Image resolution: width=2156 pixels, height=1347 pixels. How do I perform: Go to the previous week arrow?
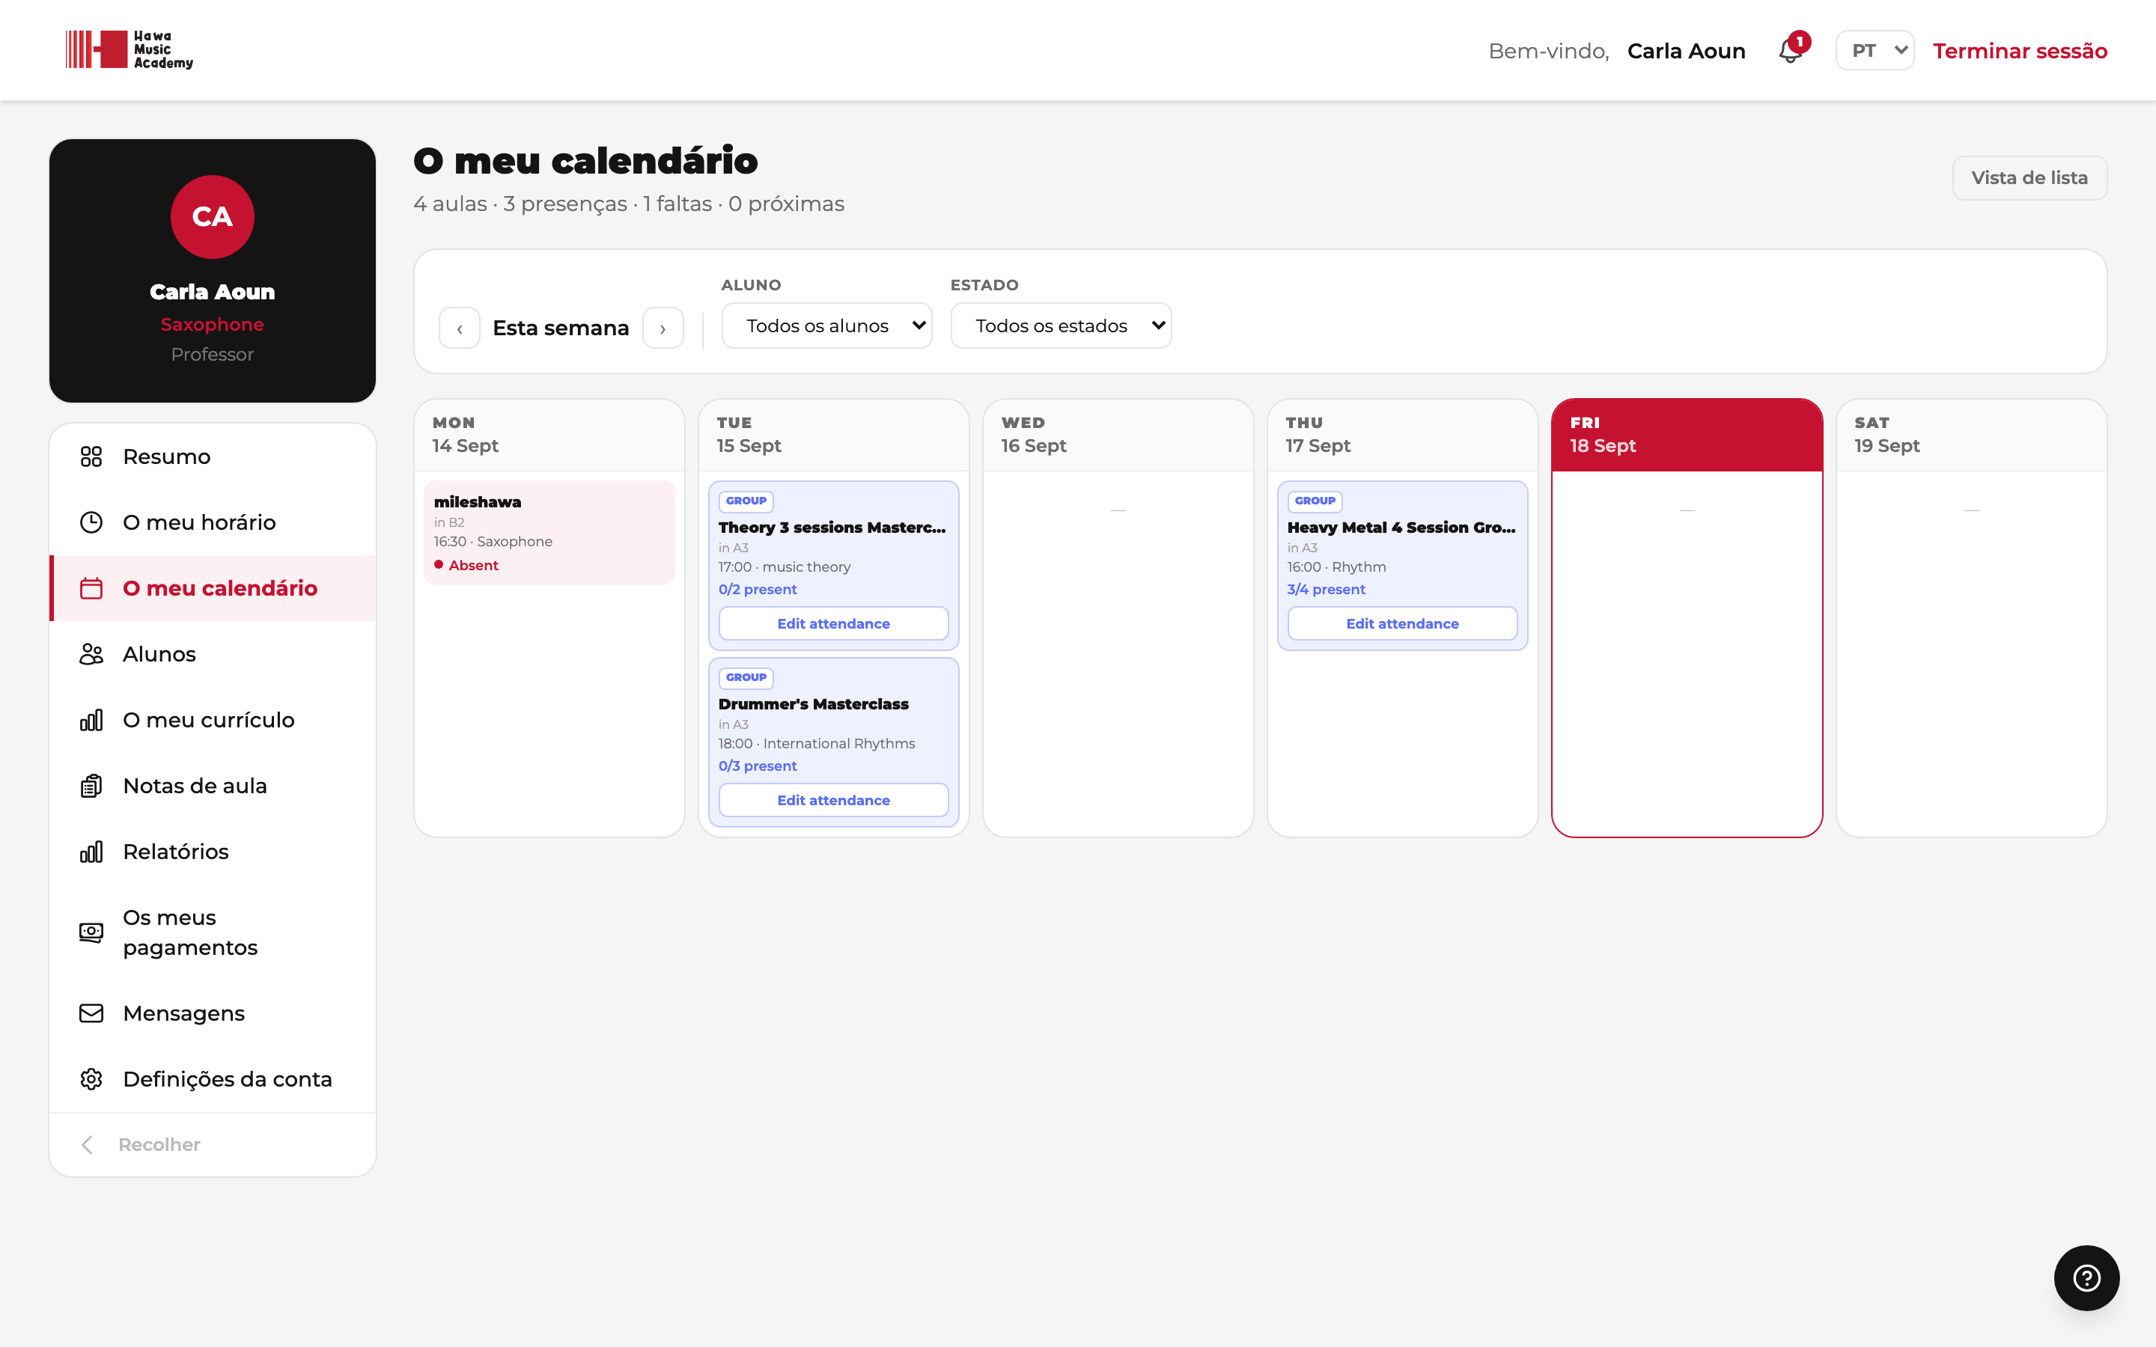[460, 328]
